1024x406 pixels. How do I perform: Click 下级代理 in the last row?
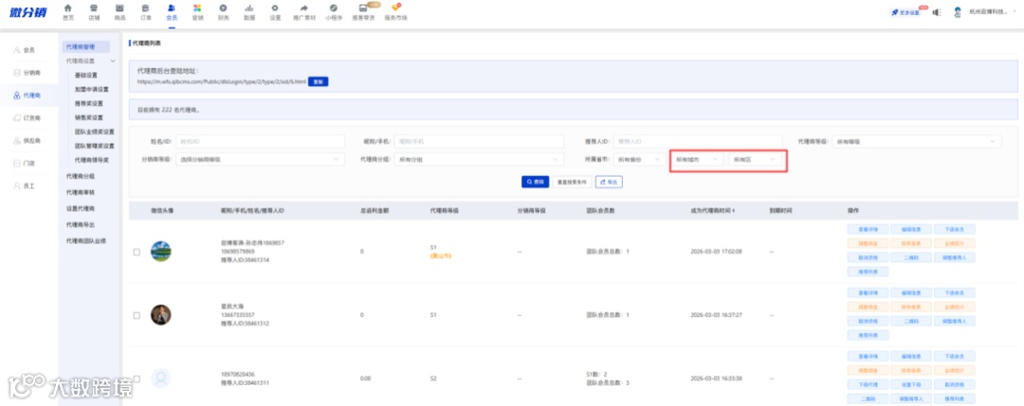tap(868, 384)
